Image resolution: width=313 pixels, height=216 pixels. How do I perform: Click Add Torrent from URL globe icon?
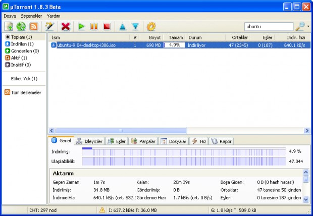21,27
